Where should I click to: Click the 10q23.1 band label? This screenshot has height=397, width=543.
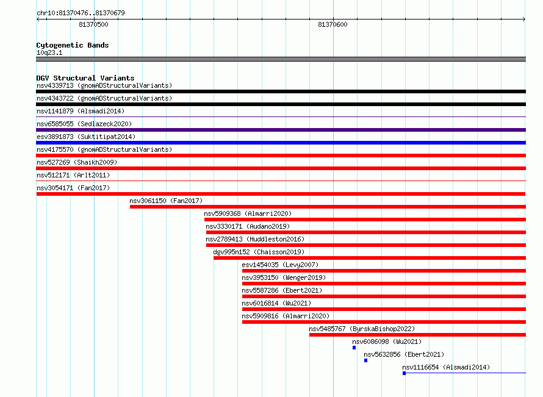(49, 52)
